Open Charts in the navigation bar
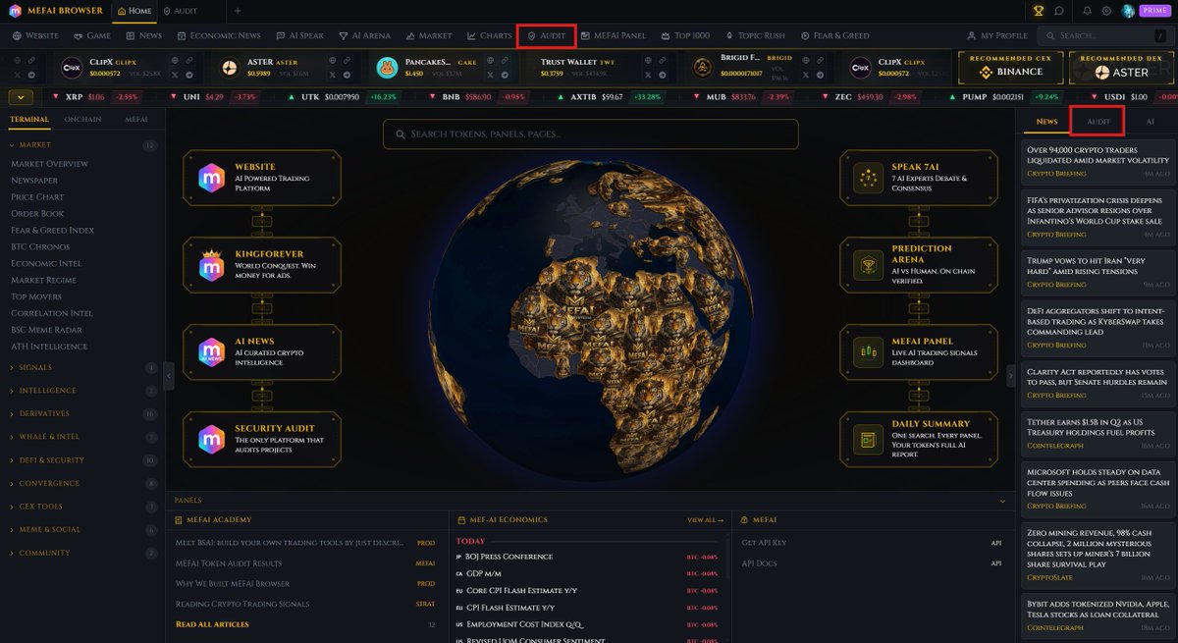 click(x=489, y=35)
